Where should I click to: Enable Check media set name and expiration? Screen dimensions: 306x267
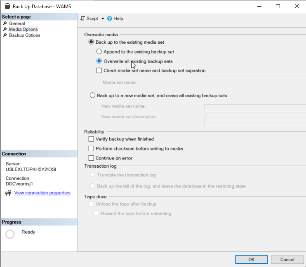click(x=99, y=70)
